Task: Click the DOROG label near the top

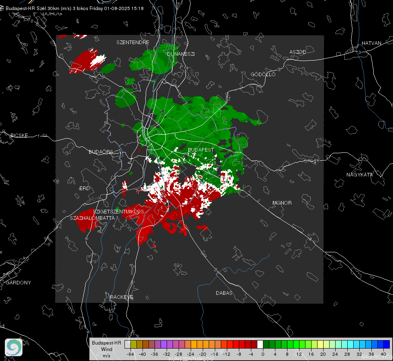Action: (x=52, y=14)
